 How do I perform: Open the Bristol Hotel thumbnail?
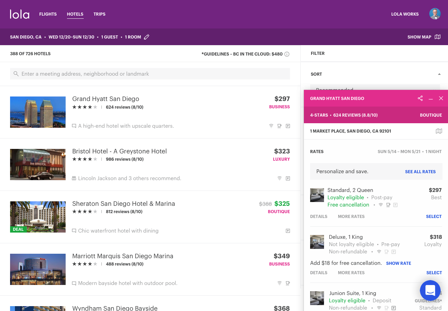[x=38, y=165]
